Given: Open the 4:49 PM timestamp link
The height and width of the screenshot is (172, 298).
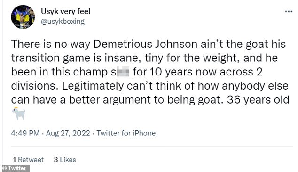Looking at the screenshot, I should (x=25, y=133).
